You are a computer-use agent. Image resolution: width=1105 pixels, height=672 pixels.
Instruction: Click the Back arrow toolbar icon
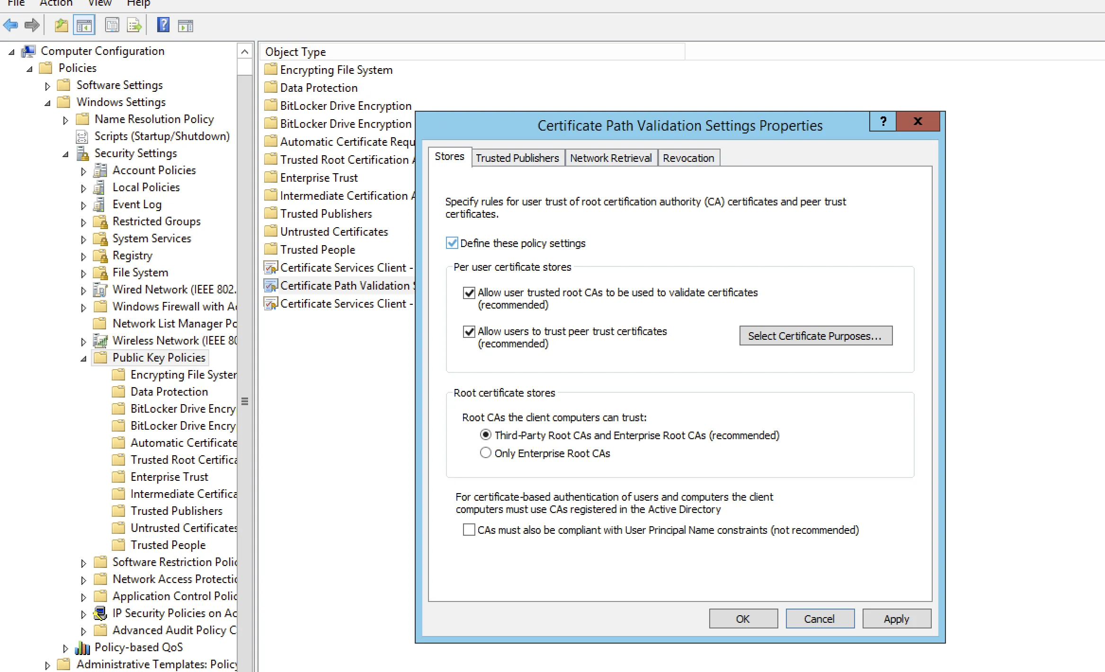[x=10, y=25]
